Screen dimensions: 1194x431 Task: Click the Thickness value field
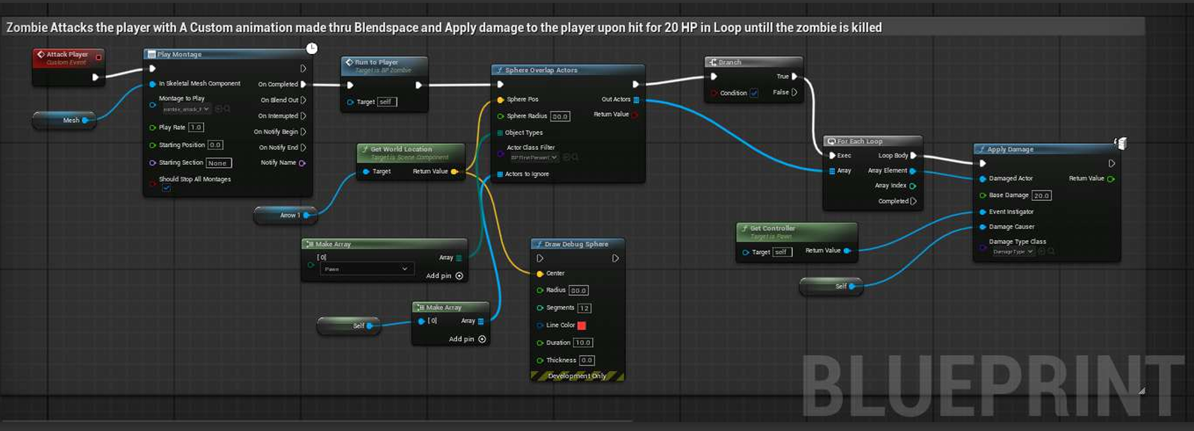587,361
